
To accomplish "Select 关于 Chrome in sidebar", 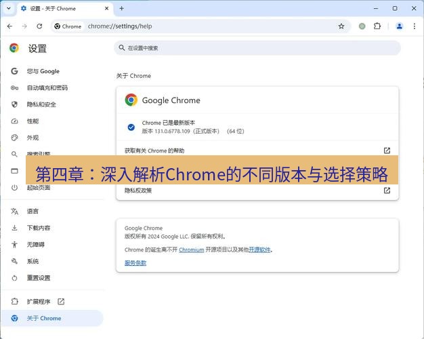I will pyautogui.click(x=52, y=318).
